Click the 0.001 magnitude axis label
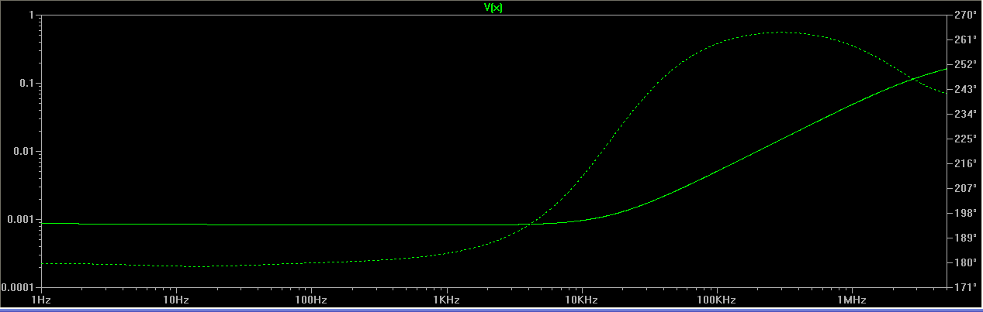Viewport: 983px width, 312px height. [19, 219]
